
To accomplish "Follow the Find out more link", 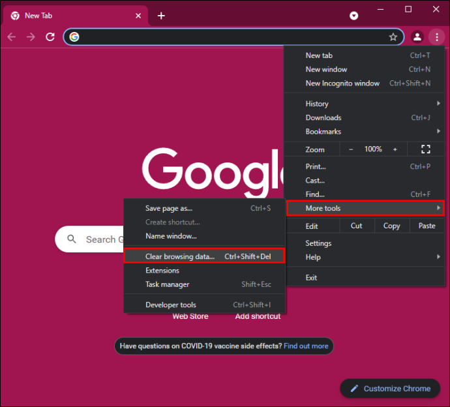I will pyautogui.click(x=306, y=346).
